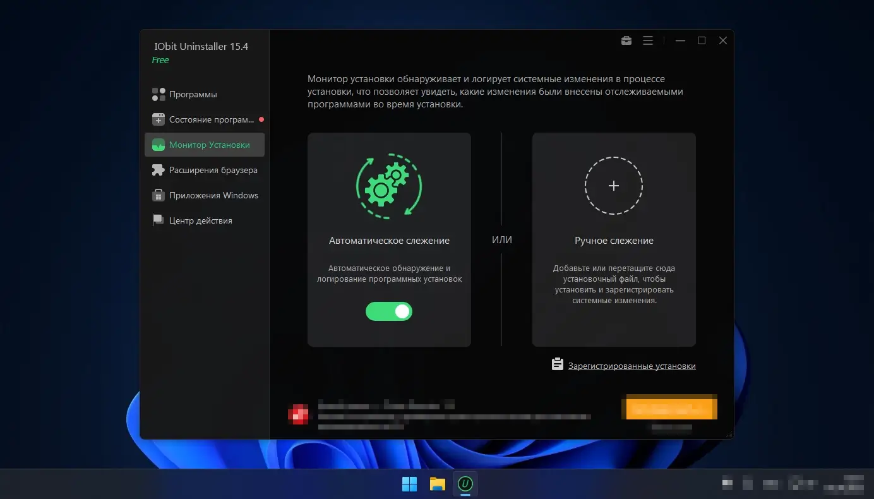The image size is (874, 499).
Task: Click the IObit Uninstaller taskbar icon
Action: click(465, 484)
